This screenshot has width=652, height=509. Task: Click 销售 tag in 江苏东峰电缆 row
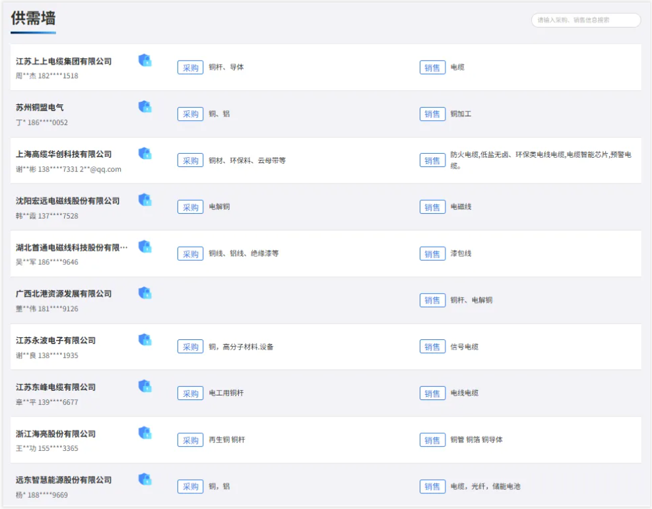[x=432, y=393]
